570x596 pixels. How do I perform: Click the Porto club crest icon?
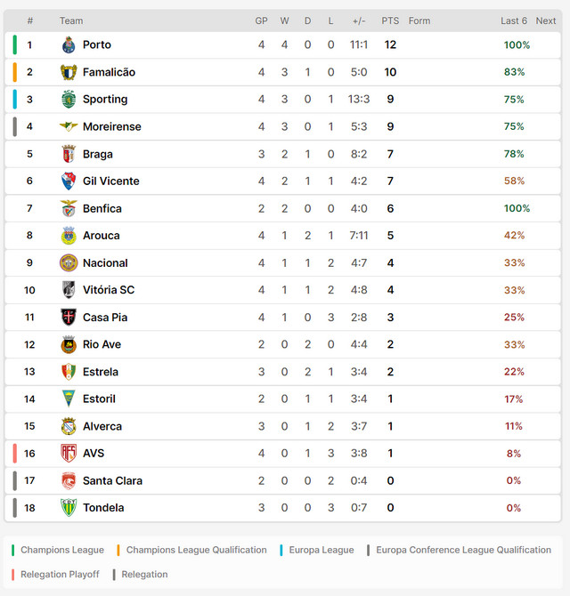tap(69, 44)
